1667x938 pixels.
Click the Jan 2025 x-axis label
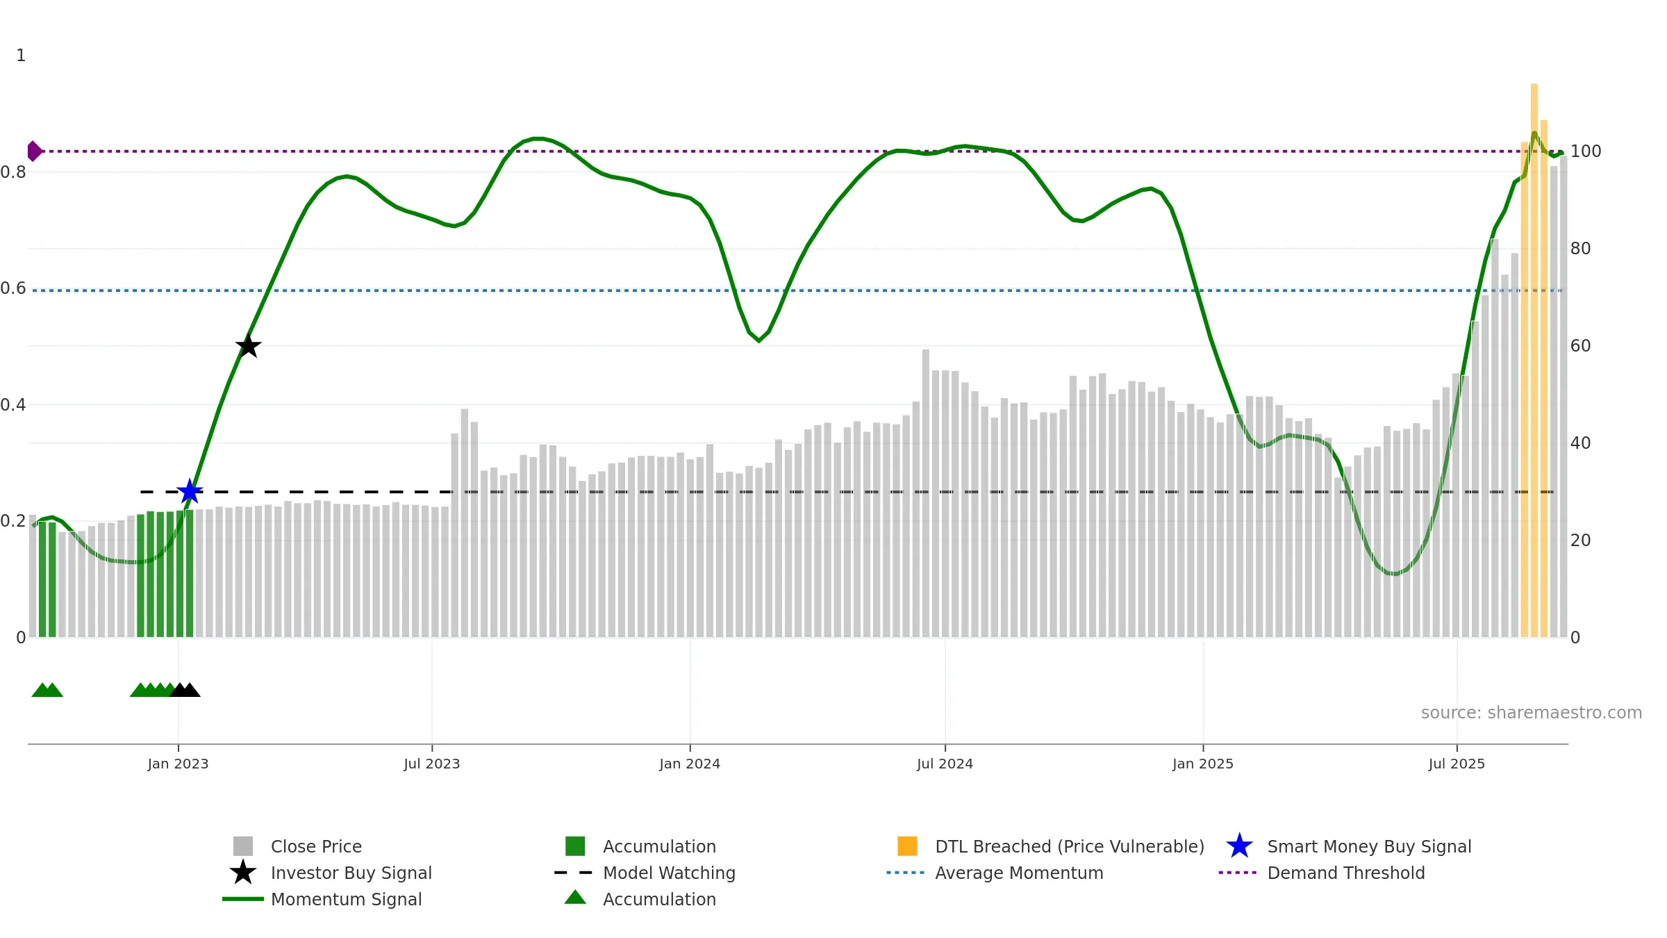[x=1203, y=764]
